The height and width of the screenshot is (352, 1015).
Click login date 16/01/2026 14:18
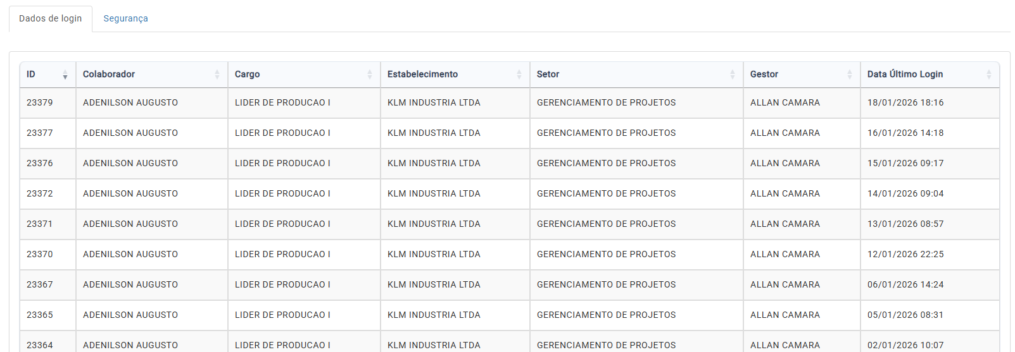coord(905,133)
